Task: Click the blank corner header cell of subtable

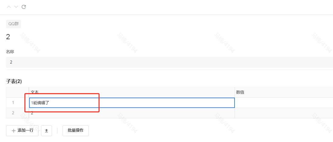Action: 17,92
